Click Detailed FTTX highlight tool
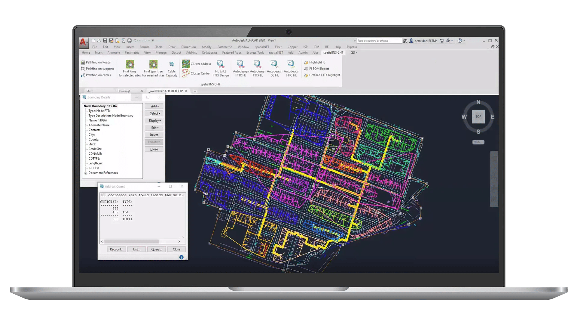Viewport: 577px width, 325px height. coord(322,75)
